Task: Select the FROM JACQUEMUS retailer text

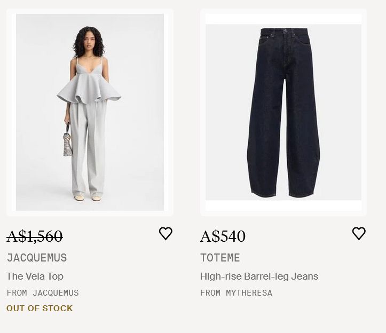Action: [x=43, y=293]
